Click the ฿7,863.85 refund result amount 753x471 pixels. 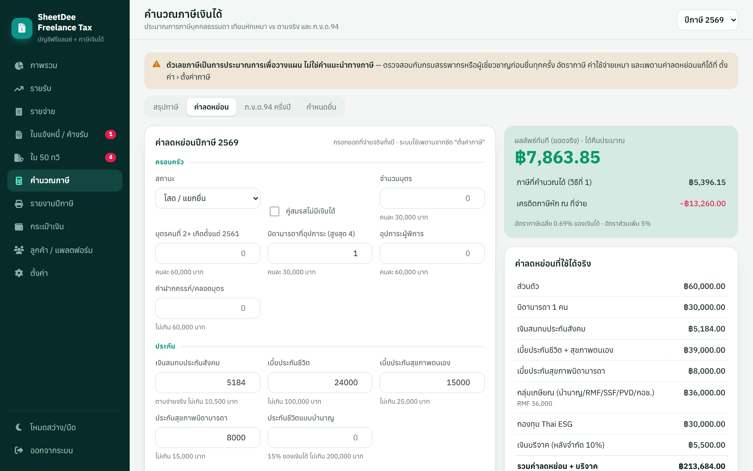tap(557, 157)
